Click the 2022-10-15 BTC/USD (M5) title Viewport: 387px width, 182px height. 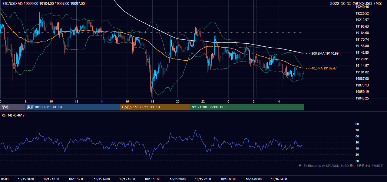pos(357,3)
